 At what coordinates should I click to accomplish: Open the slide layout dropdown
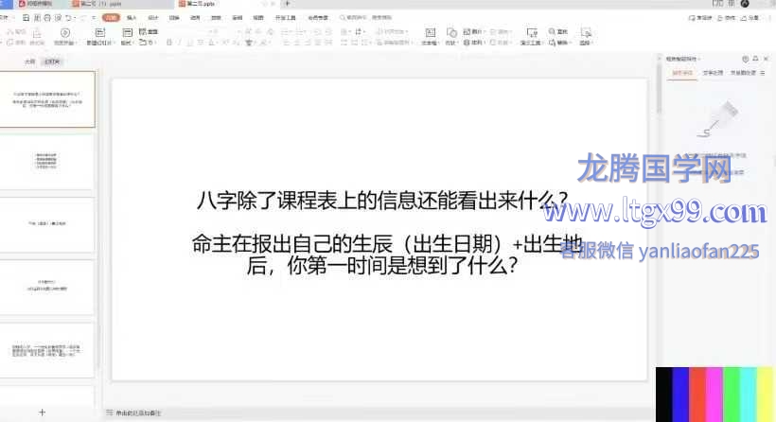coord(124,43)
